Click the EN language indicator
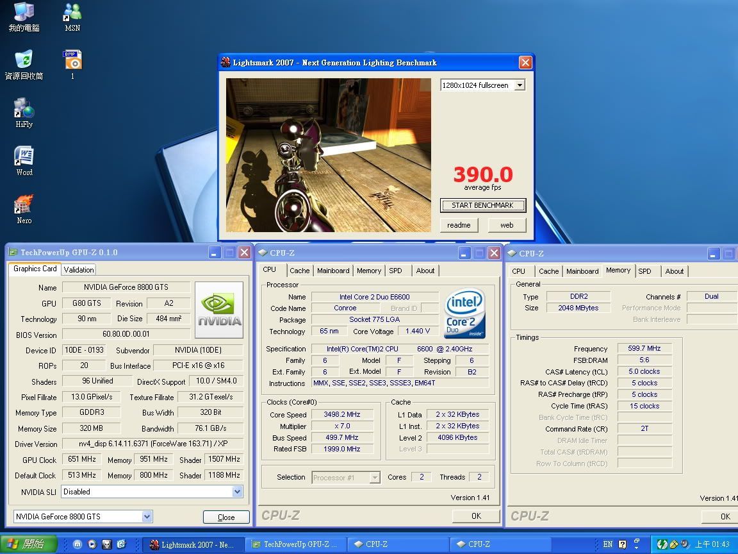The height and width of the screenshot is (554, 738). click(607, 544)
